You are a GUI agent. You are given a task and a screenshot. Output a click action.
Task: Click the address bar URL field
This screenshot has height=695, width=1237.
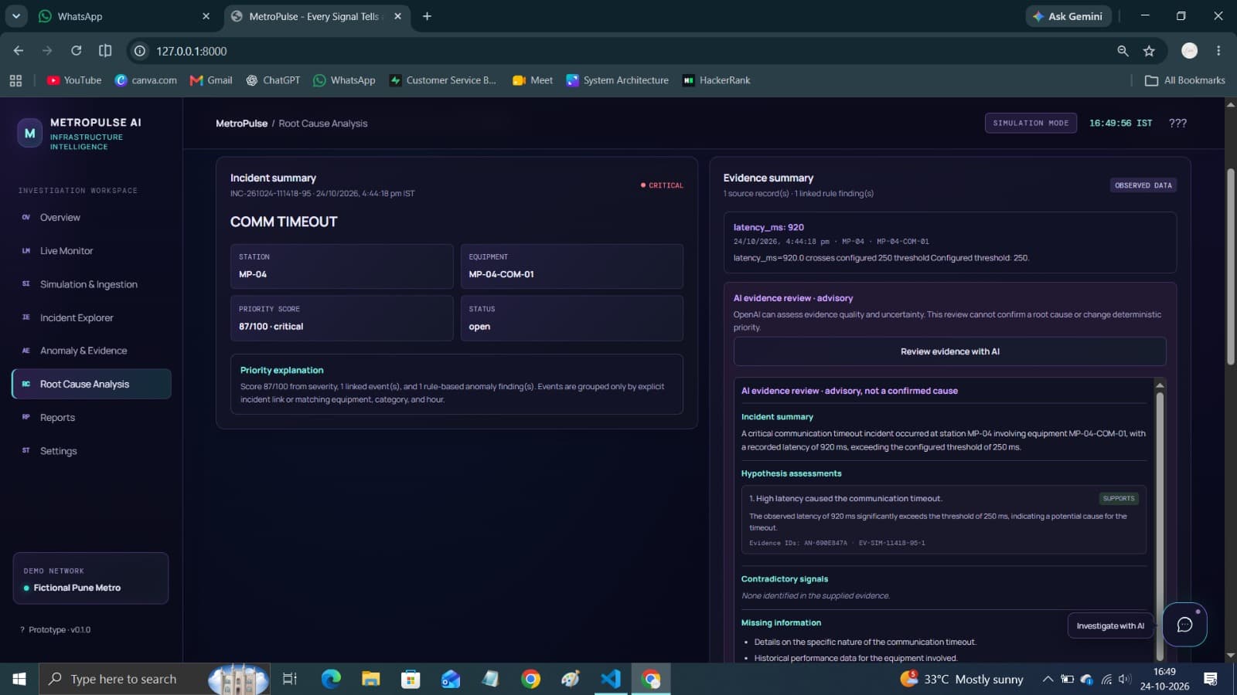coord(618,51)
